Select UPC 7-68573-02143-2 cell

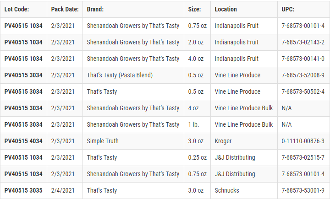point(303,42)
